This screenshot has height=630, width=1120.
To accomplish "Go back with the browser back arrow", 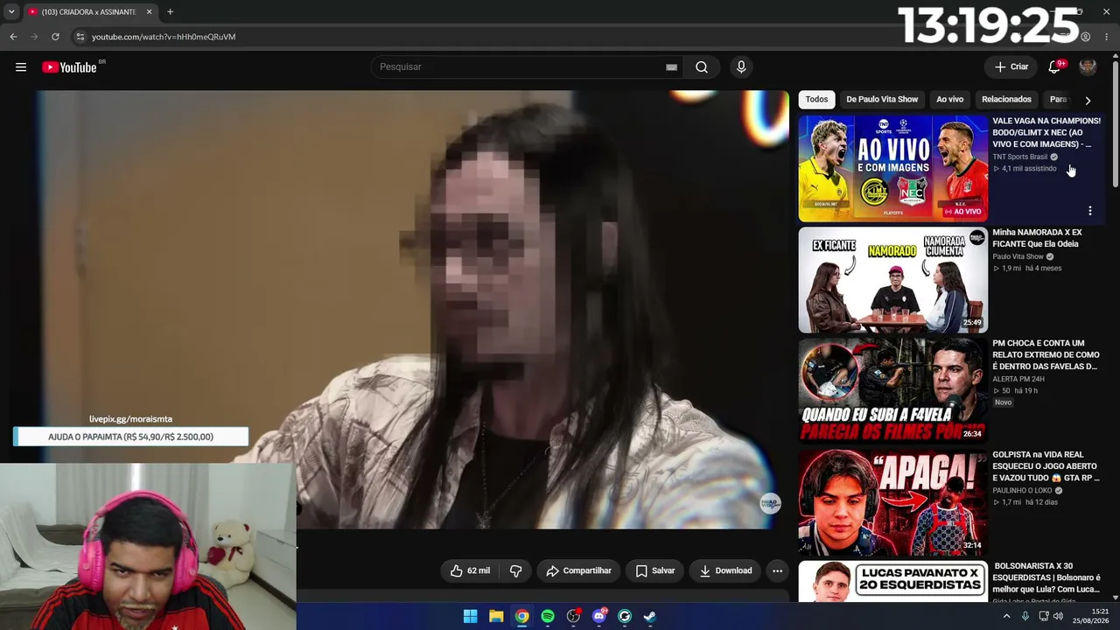I will 13,37.
